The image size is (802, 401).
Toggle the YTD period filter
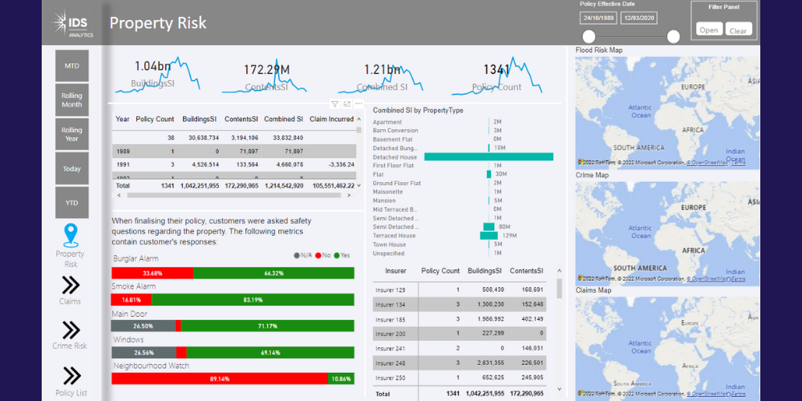click(71, 203)
